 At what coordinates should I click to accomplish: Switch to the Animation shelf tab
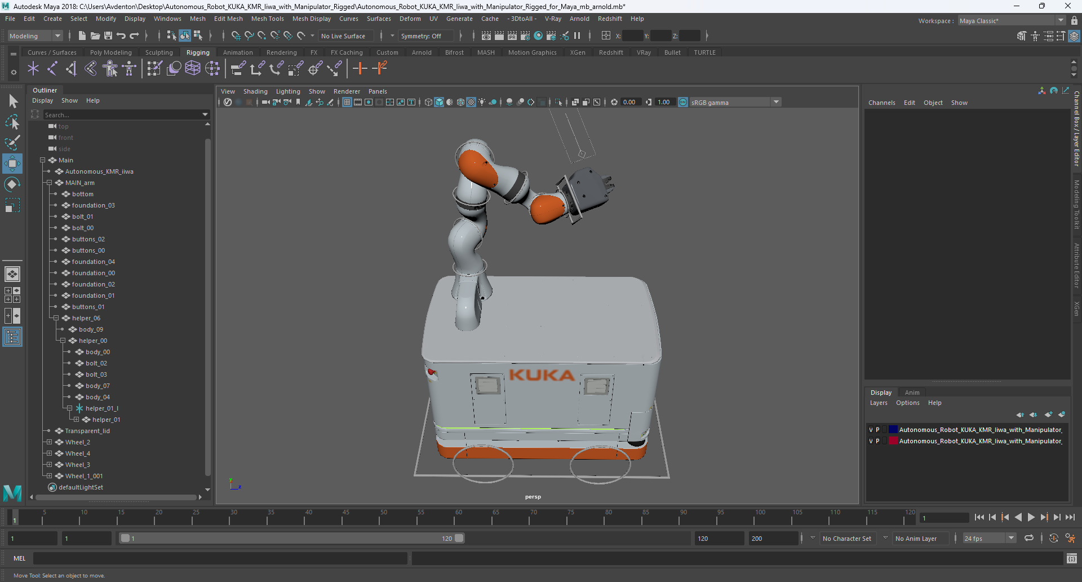238,52
